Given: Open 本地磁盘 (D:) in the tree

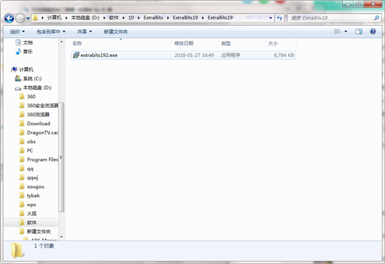Looking at the screenshot, I should [x=37, y=87].
